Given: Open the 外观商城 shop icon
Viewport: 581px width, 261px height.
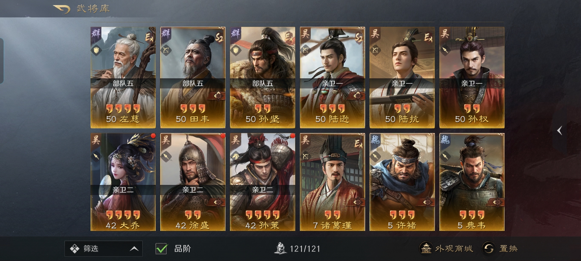Looking at the screenshot, I should tap(426, 248).
